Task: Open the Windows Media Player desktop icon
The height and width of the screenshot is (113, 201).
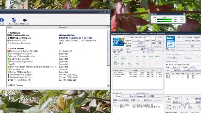Action: pyautogui.click(x=13, y=4)
